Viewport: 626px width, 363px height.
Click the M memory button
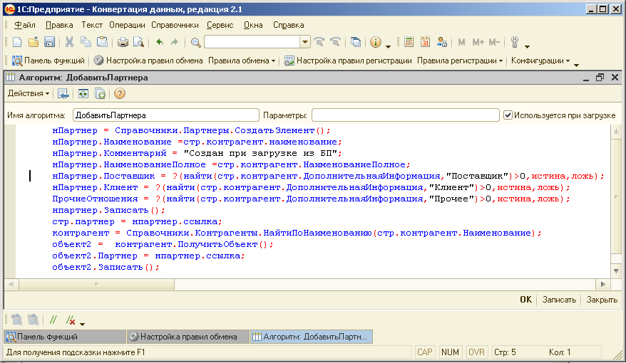461,42
